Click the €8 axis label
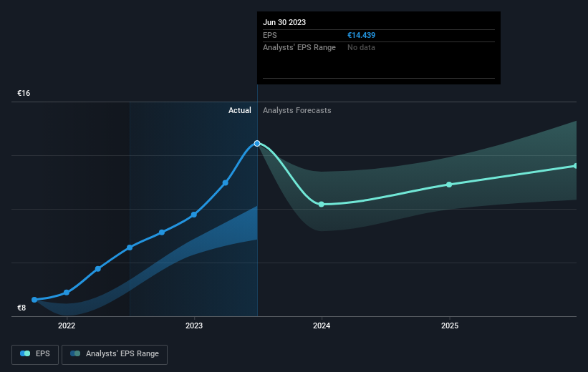This screenshot has width=588, height=372. click(21, 308)
